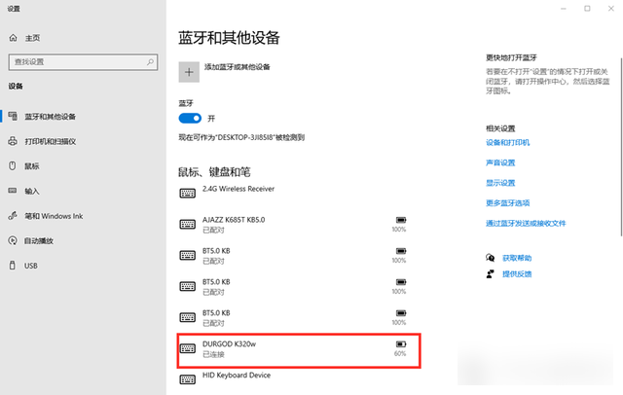
Task: Click the 获取帮助 link
Action: click(x=517, y=258)
